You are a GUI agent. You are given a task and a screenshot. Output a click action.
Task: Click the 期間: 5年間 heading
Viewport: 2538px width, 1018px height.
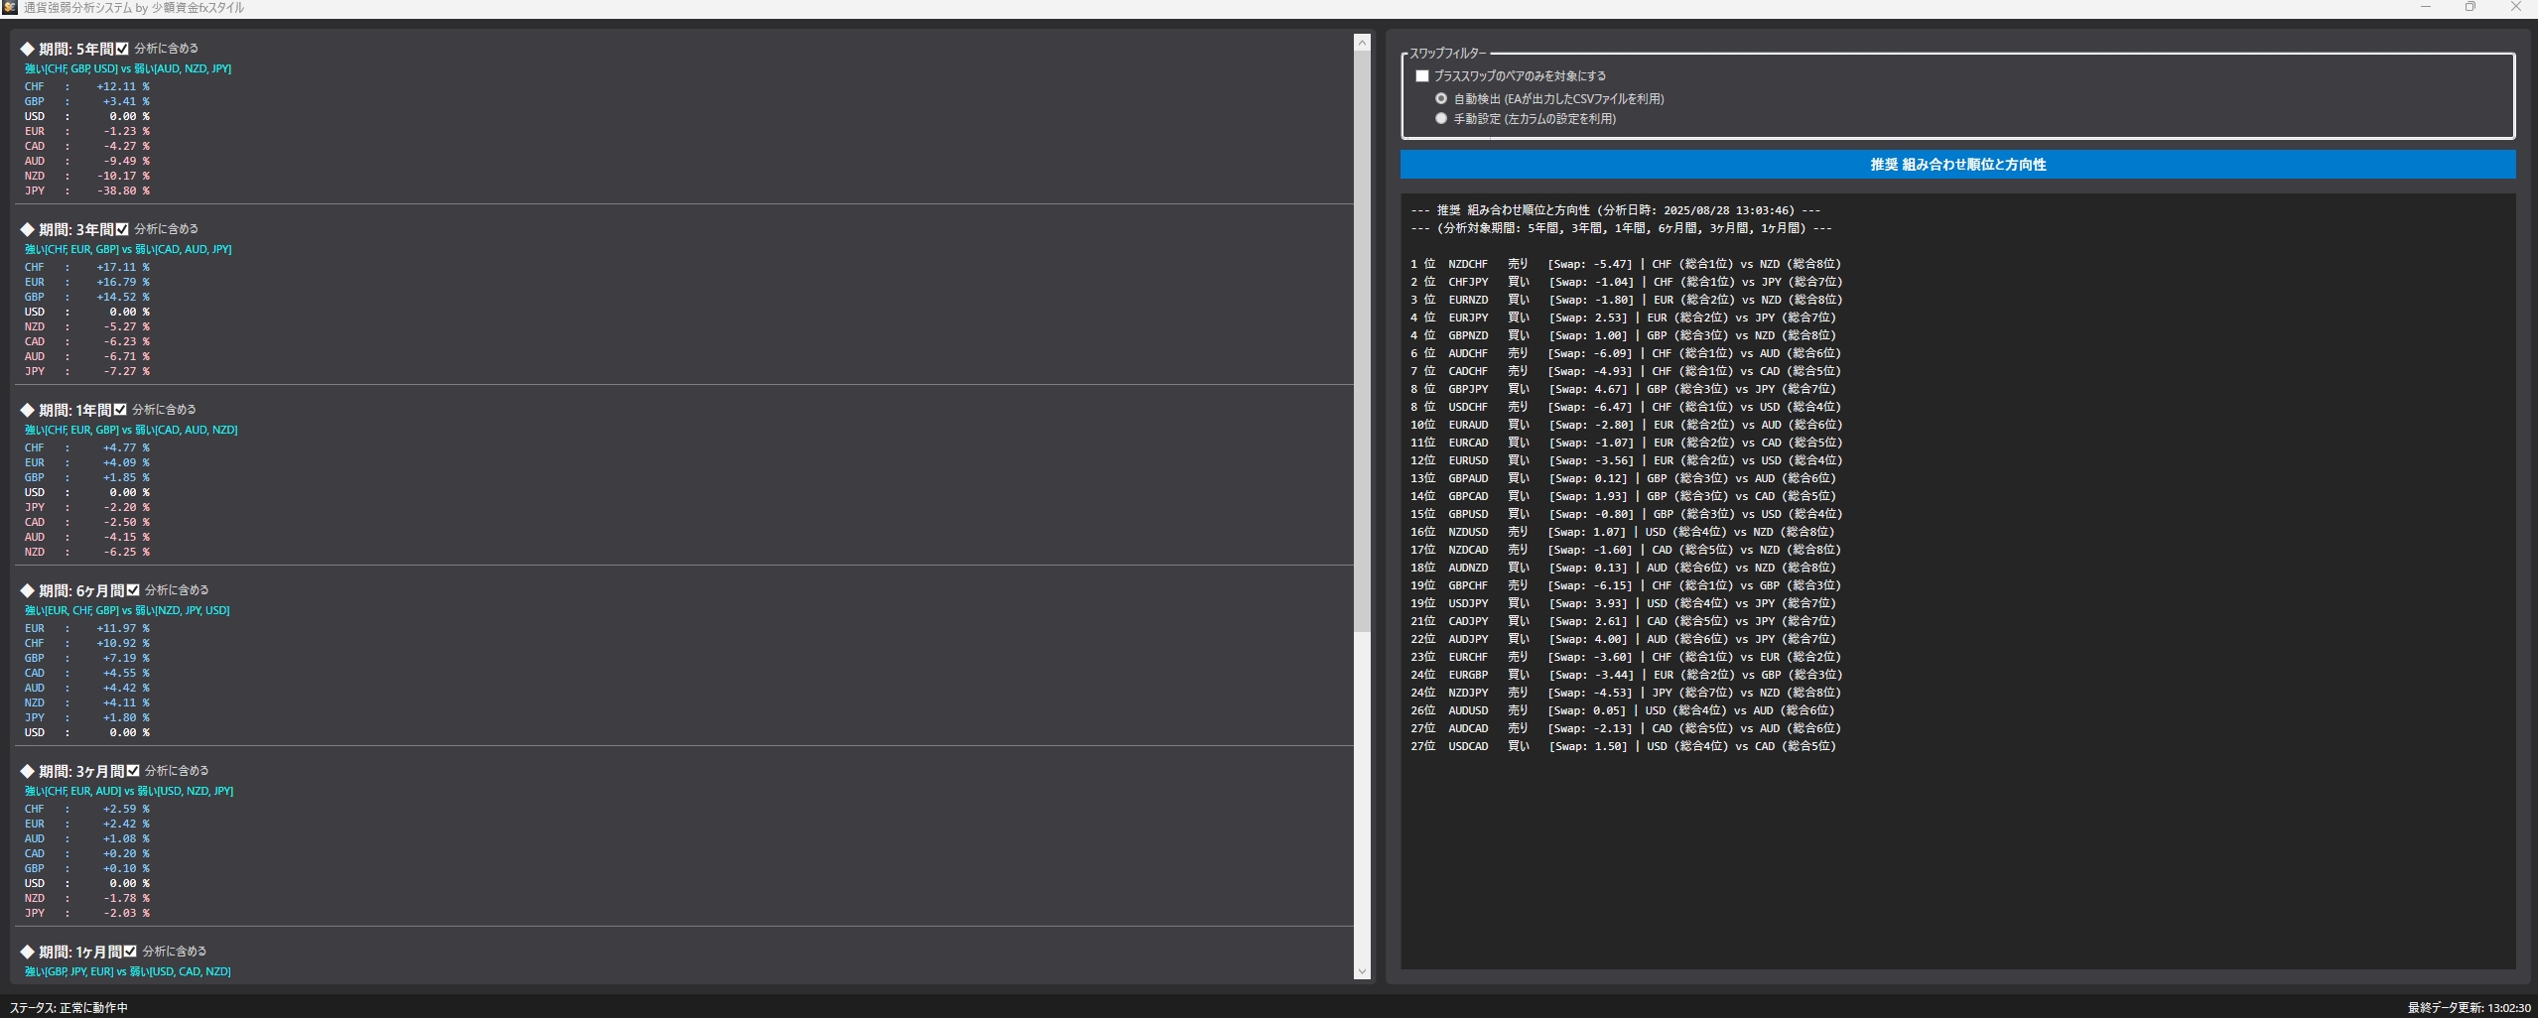[x=67, y=49]
